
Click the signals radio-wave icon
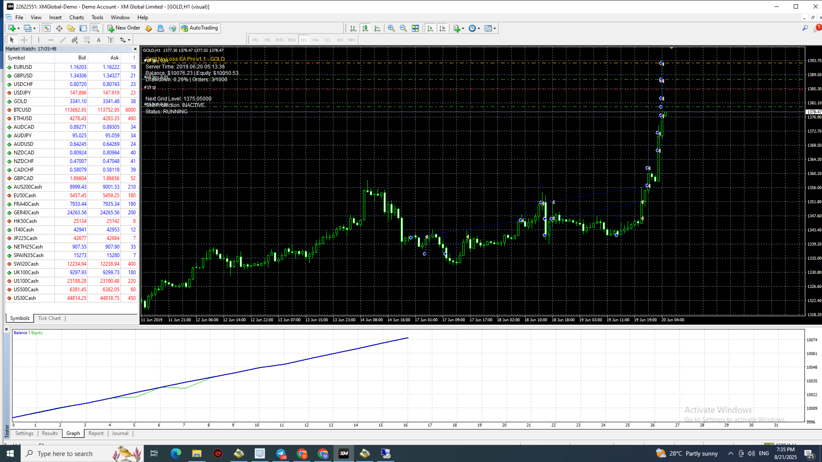coord(173,28)
